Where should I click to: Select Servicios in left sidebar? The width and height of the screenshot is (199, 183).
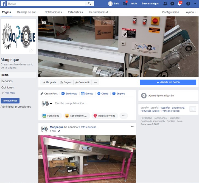(7, 81)
